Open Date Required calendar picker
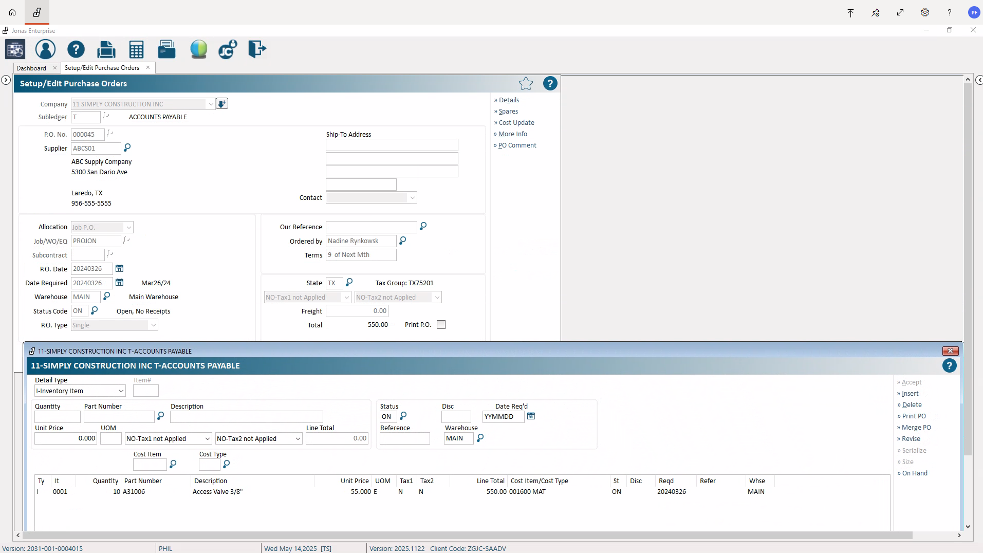This screenshot has width=983, height=553. (119, 282)
